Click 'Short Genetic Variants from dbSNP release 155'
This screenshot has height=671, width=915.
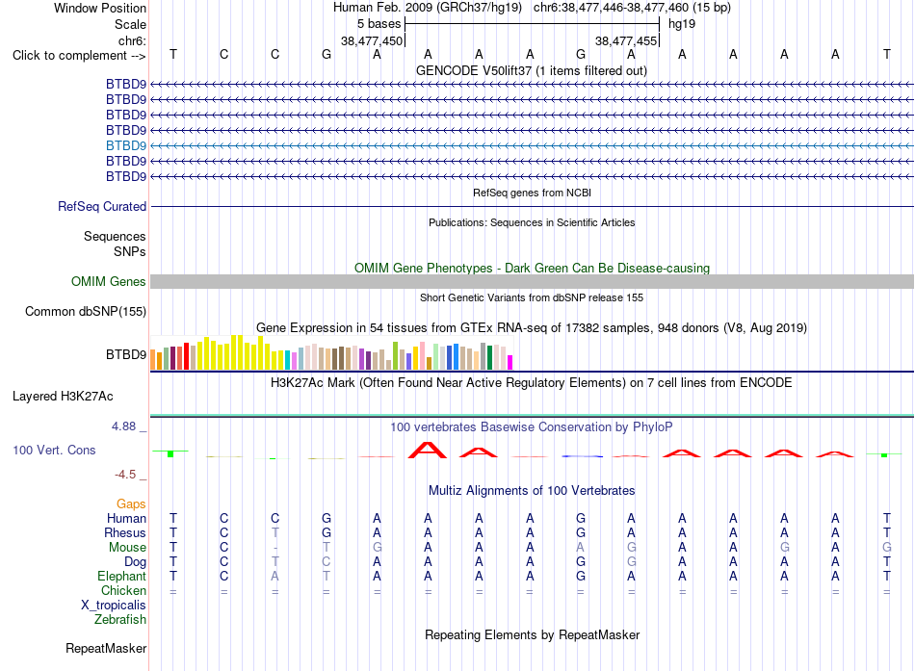coord(532,297)
